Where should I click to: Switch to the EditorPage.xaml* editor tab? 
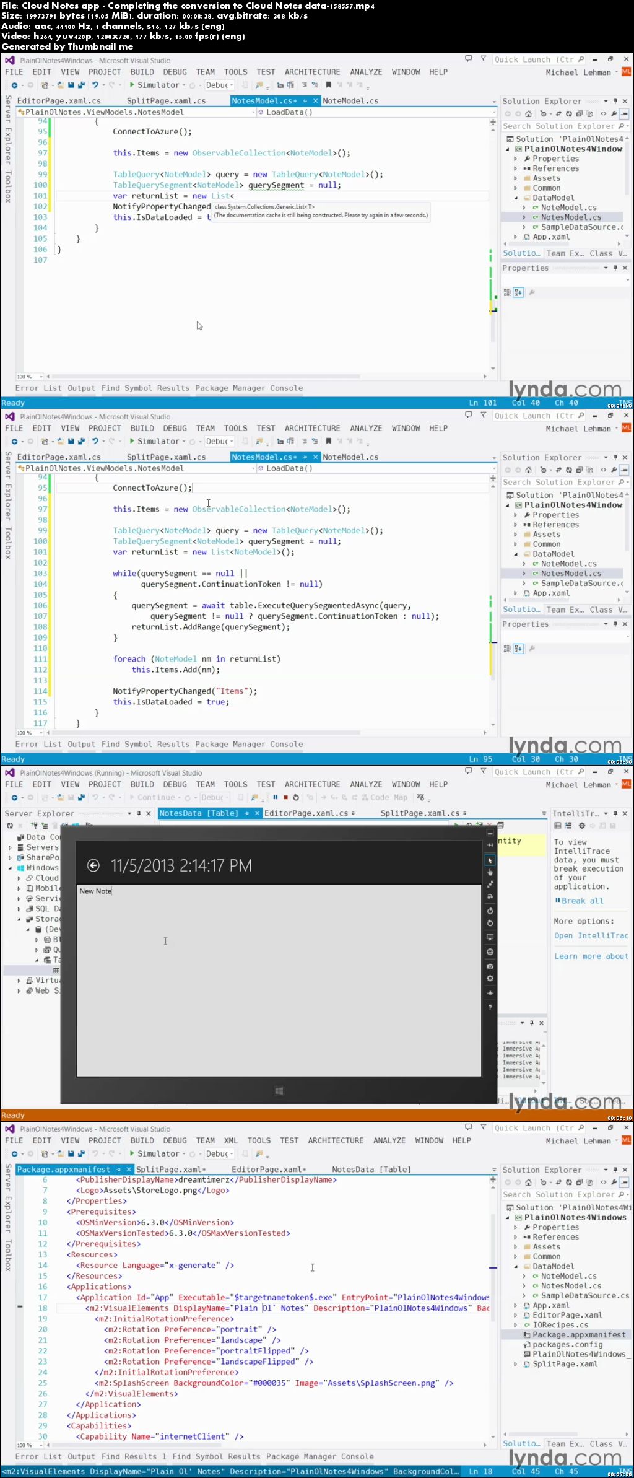tap(269, 1170)
